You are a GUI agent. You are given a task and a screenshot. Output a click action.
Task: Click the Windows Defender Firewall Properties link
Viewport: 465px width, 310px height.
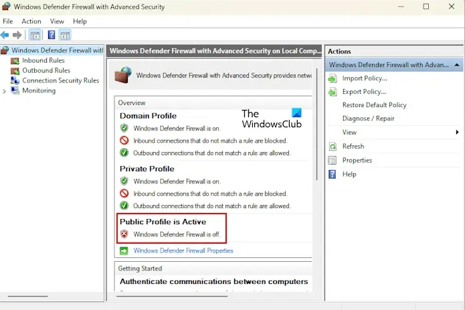[183, 250]
